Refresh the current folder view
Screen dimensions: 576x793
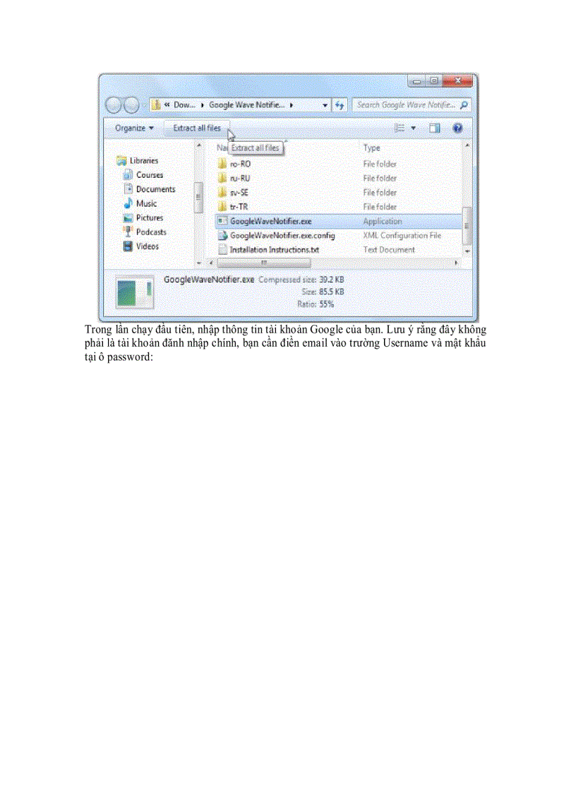click(x=340, y=105)
